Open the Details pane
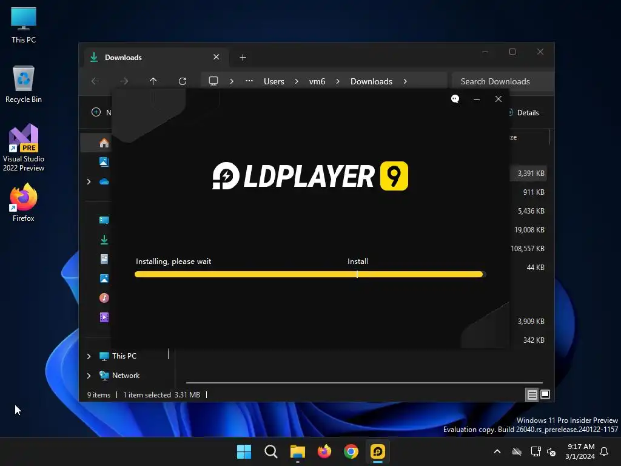Image resolution: width=621 pixels, height=466 pixels. pos(523,112)
